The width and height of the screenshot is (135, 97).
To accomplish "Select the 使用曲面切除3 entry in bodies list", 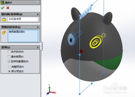I will click(17, 32).
